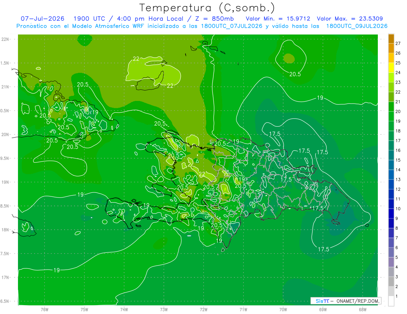Click the '17.5' contour label southeast of Dominican Republic

tap(323, 249)
